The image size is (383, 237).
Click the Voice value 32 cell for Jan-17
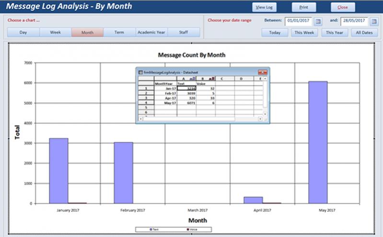click(206, 89)
